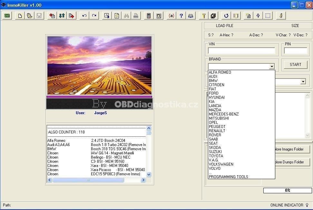Click the undo arrow in the toolbar
313x210 pixels.
coord(84,16)
